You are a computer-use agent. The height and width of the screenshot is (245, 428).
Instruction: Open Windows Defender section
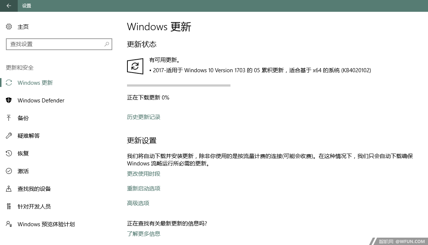click(x=41, y=101)
